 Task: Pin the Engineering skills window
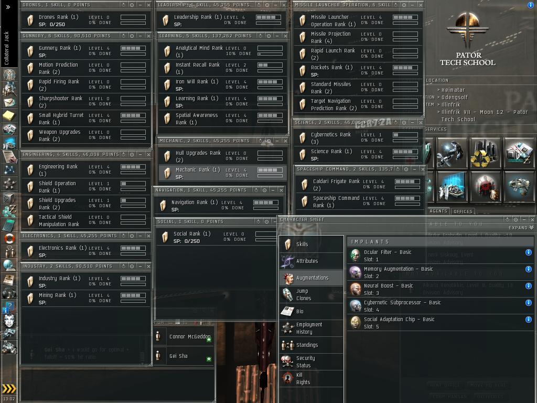[x=132, y=155]
